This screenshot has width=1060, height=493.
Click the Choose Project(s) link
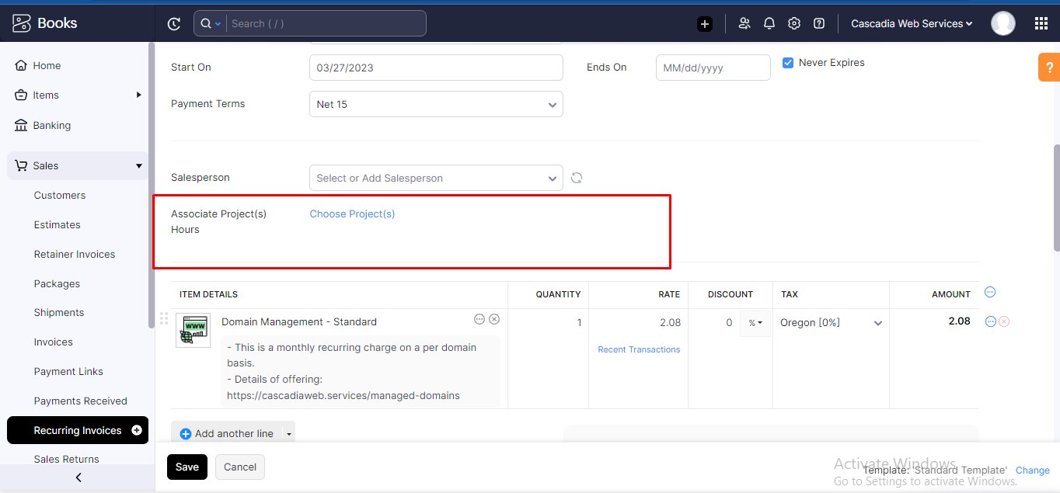pos(352,214)
